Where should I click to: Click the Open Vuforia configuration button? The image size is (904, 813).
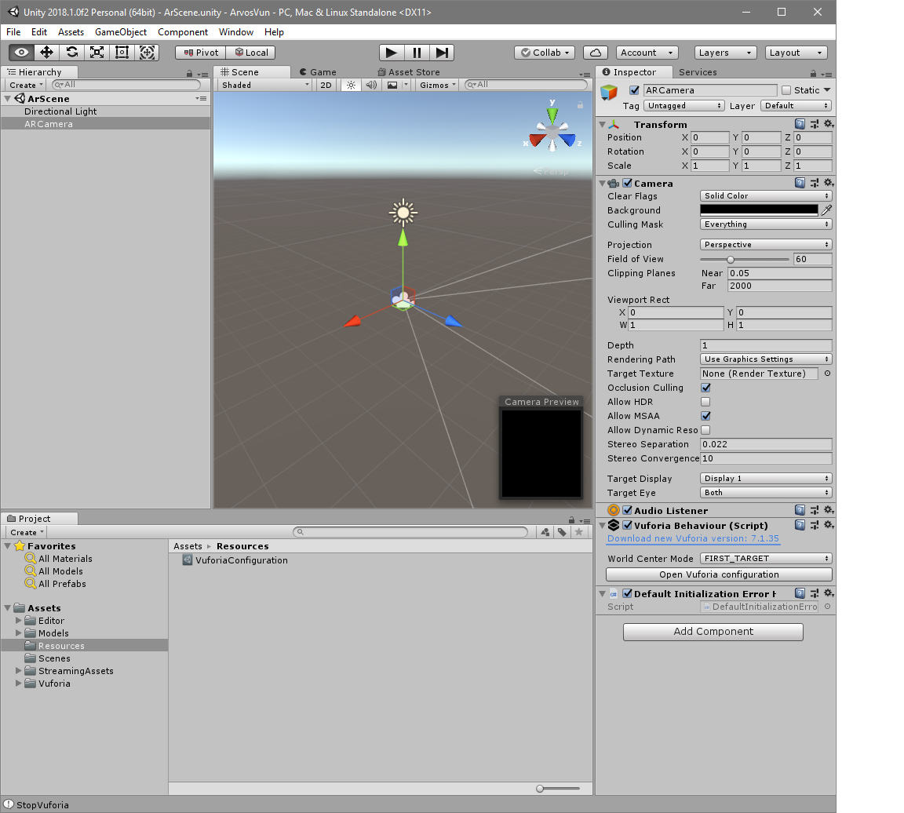pos(716,575)
